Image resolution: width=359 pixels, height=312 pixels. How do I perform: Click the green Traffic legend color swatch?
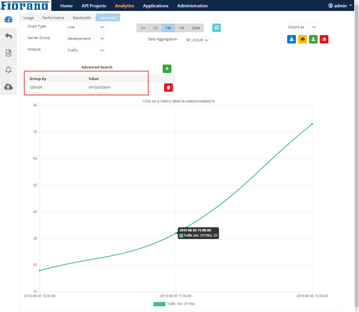coord(159,304)
